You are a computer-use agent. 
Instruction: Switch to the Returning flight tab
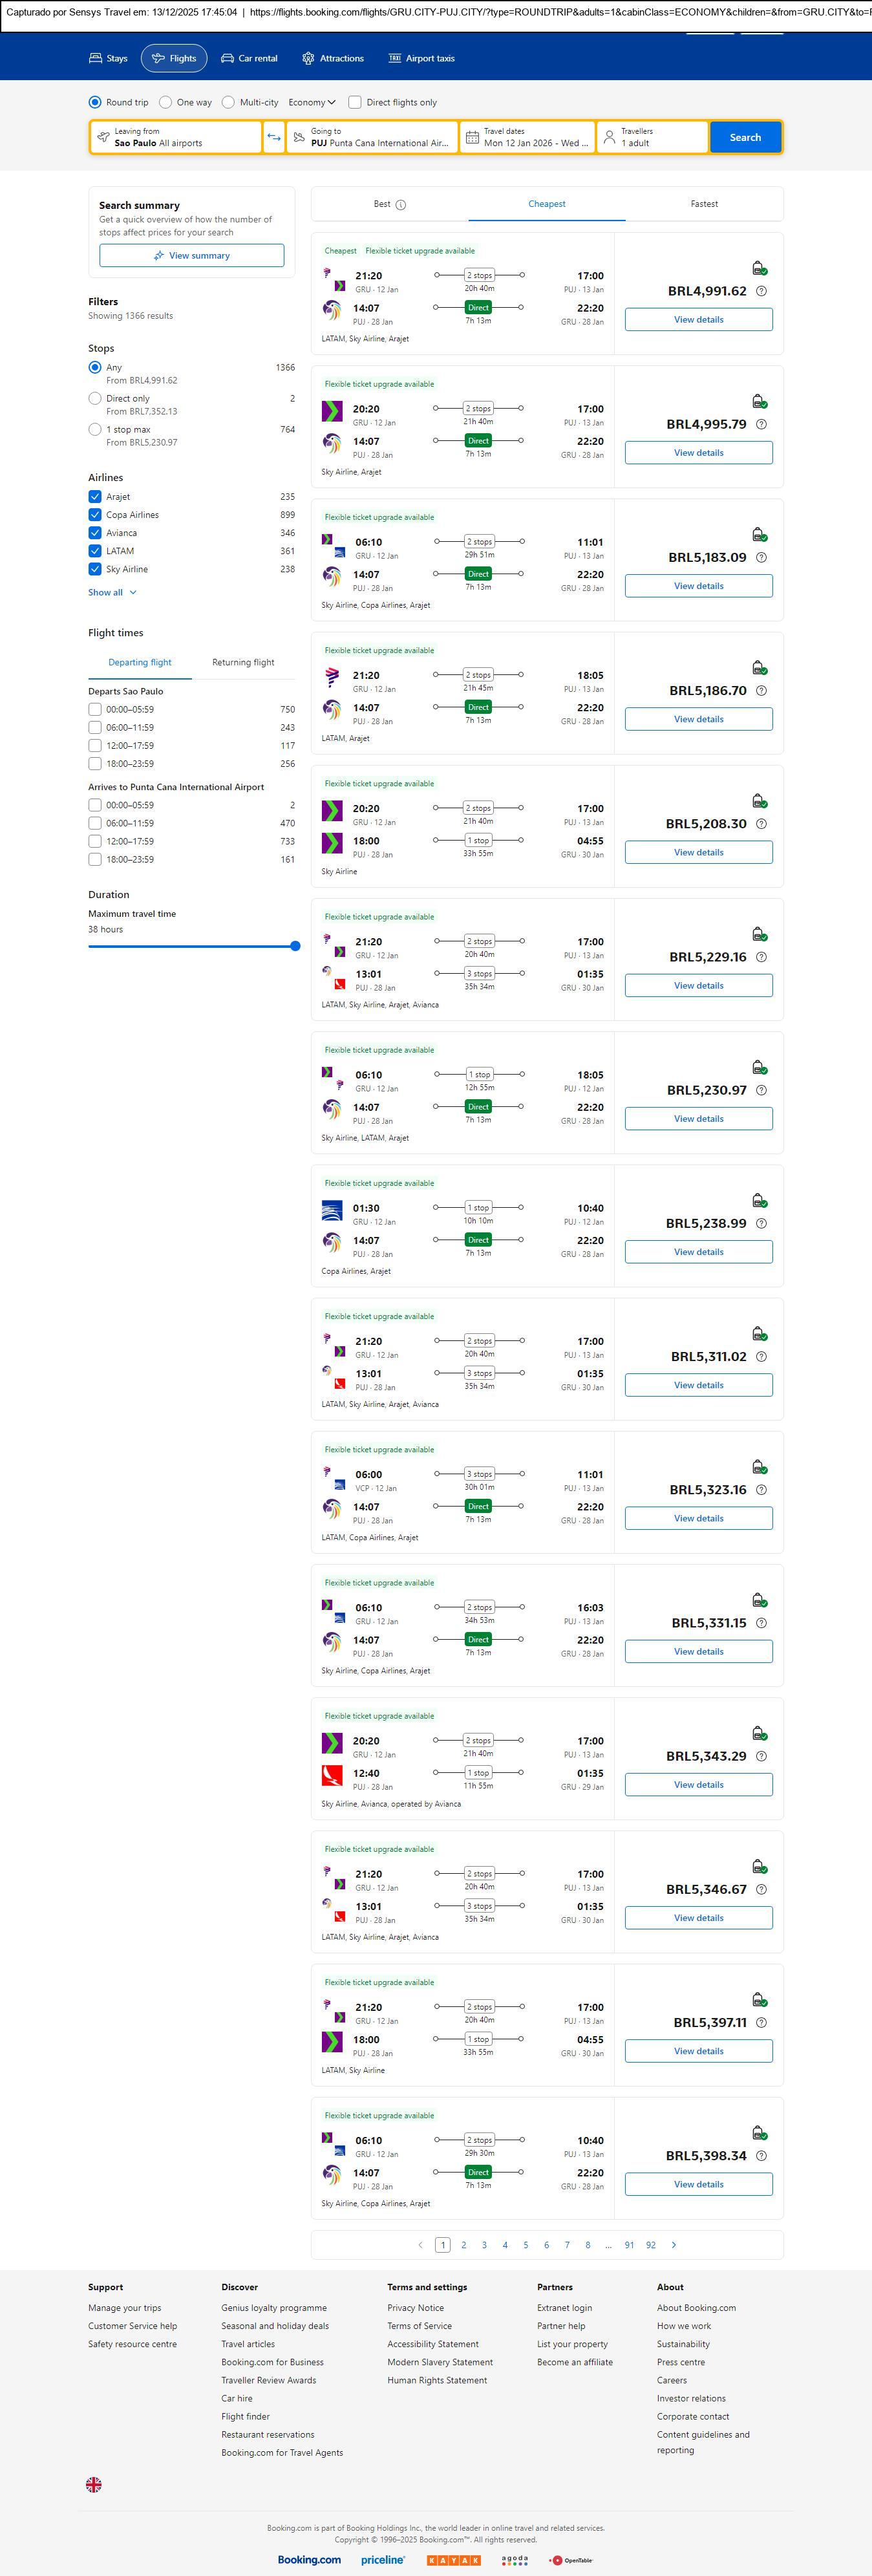[243, 662]
